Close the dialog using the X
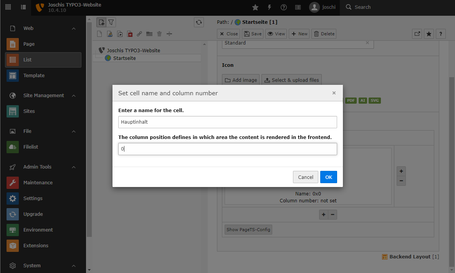Screen dimensions: 455x273 click(x=334, y=93)
